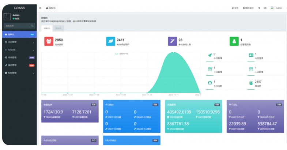Viewport: 287px width, 150px height.
Task: Switch to the 自定义 tab
Action: point(58,28)
